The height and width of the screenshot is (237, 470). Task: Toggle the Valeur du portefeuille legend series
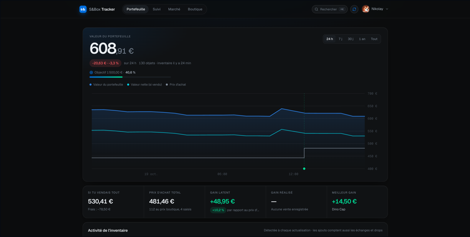point(106,85)
